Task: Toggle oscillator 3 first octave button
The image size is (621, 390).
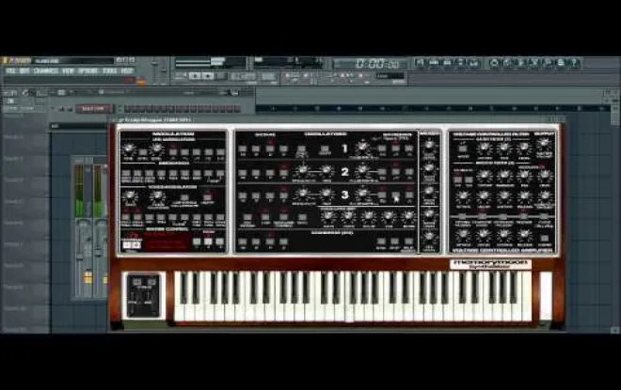Action: pos(243,195)
